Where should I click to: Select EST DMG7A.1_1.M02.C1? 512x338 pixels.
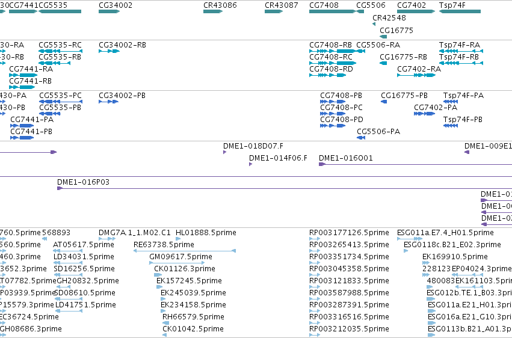click(106, 239)
